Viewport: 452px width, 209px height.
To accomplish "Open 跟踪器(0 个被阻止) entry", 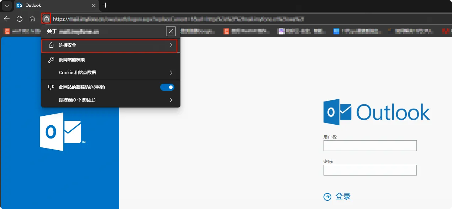I will coord(111,100).
